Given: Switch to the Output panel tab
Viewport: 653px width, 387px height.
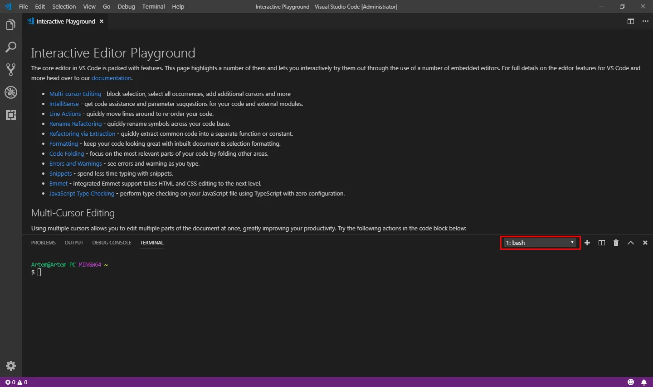Looking at the screenshot, I should [x=74, y=243].
